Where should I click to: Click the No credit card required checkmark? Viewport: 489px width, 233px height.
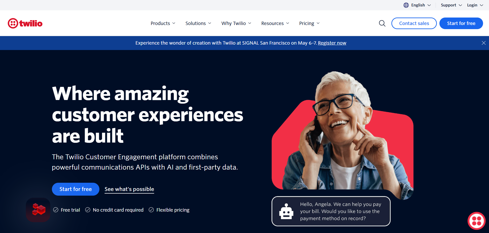point(88,210)
